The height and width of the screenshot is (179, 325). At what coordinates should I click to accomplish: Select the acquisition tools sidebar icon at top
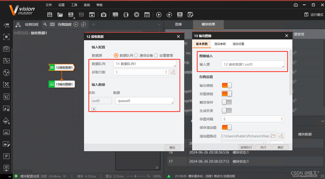click(6, 25)
